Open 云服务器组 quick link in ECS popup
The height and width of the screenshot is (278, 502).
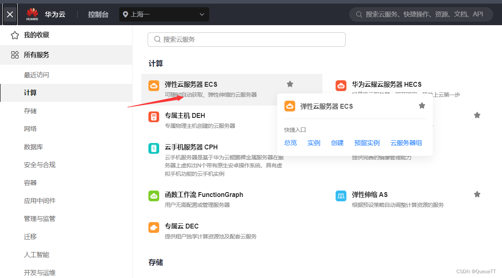[x=406, y=143]
